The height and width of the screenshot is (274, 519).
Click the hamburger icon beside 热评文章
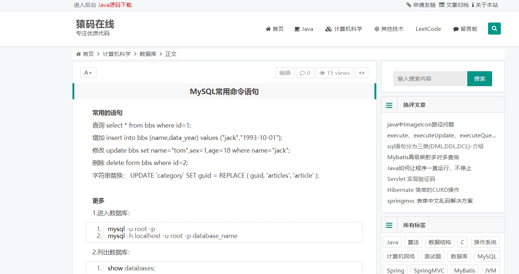(x=389, y=105)
